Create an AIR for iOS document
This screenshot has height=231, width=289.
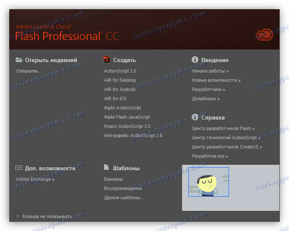pyautogui.click(x=115, y=99)
